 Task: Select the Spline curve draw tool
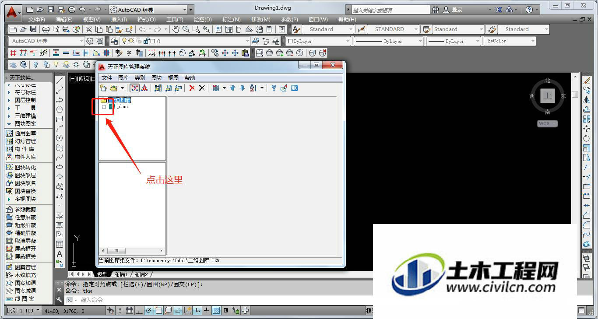click(x=60, y=158)
